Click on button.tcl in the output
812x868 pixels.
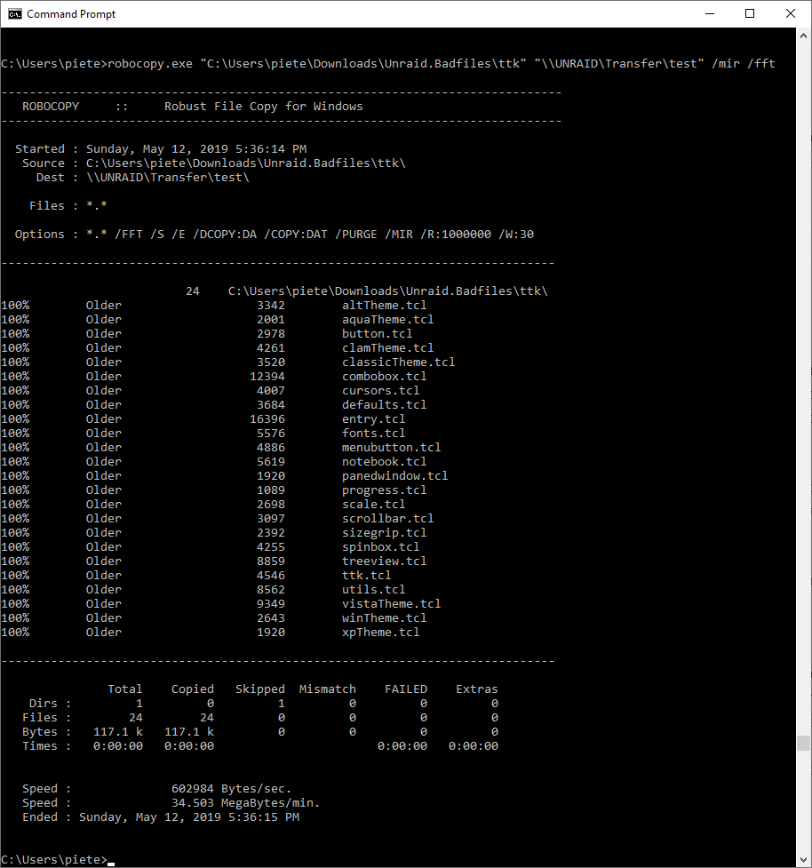[377, 334]
